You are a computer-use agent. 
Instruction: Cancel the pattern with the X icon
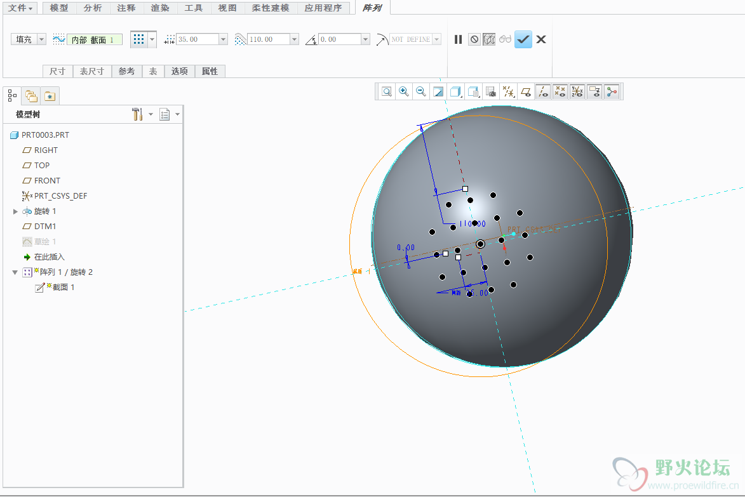[x=541, y=39]
